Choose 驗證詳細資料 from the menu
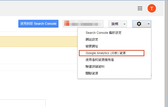Screen dimensions: 168x107 tap(115, 67)
